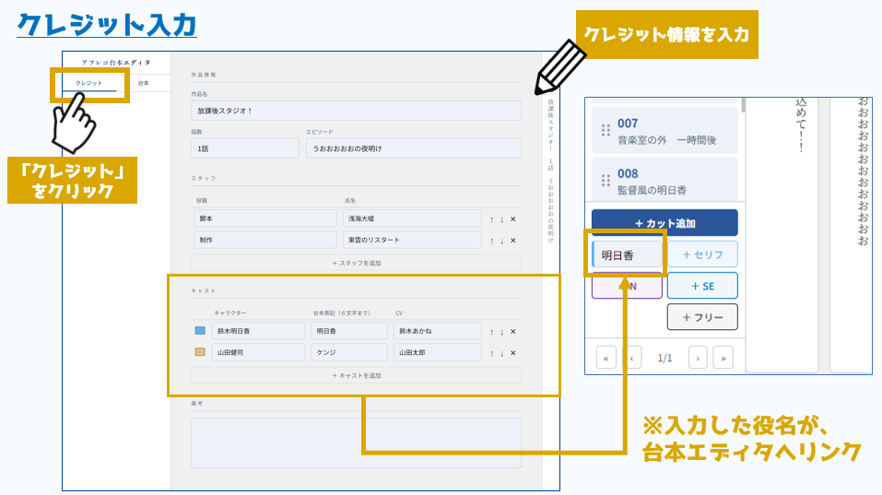The image size is (882, 495).
Task: Delete the 山田健司 cast row
Action: 512,352
